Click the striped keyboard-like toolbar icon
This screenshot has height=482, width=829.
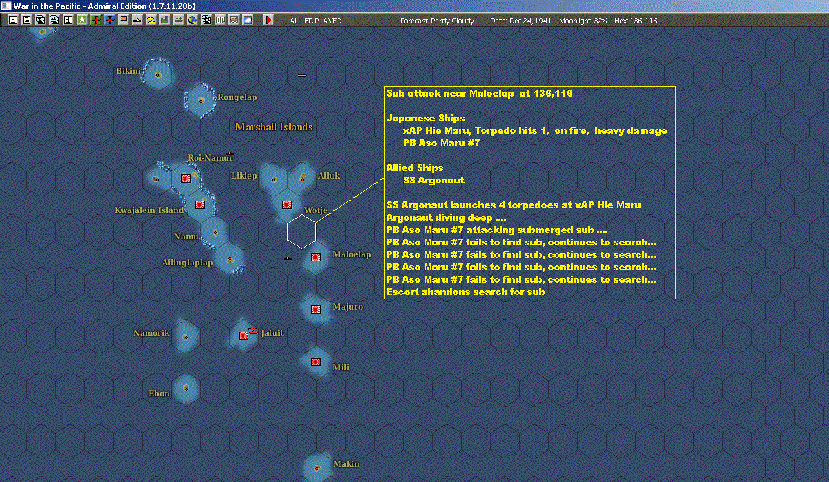(x=233, y=20)
